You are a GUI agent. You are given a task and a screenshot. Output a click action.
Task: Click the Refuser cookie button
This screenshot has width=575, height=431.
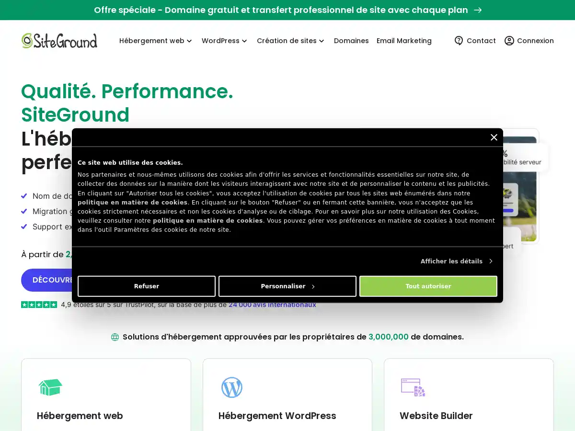(x=147, y=286)
